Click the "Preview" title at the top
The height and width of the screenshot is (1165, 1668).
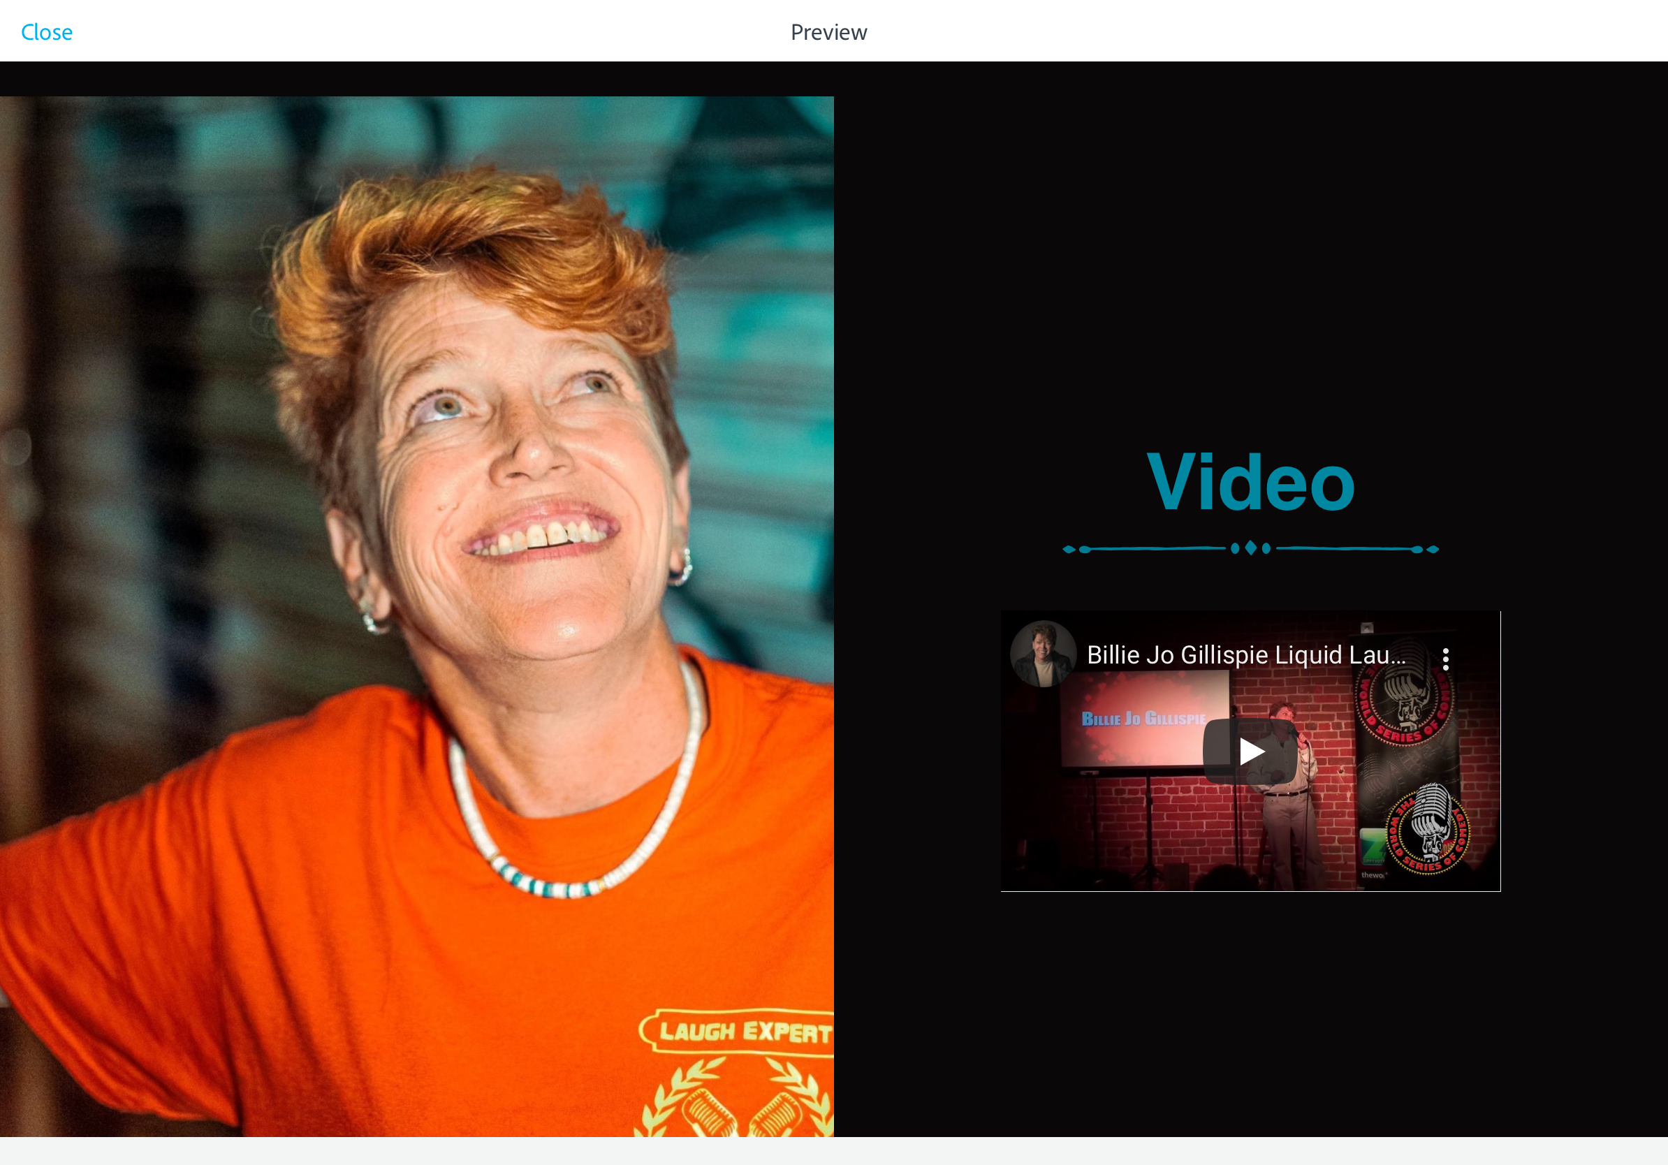[x=828, y=32]
